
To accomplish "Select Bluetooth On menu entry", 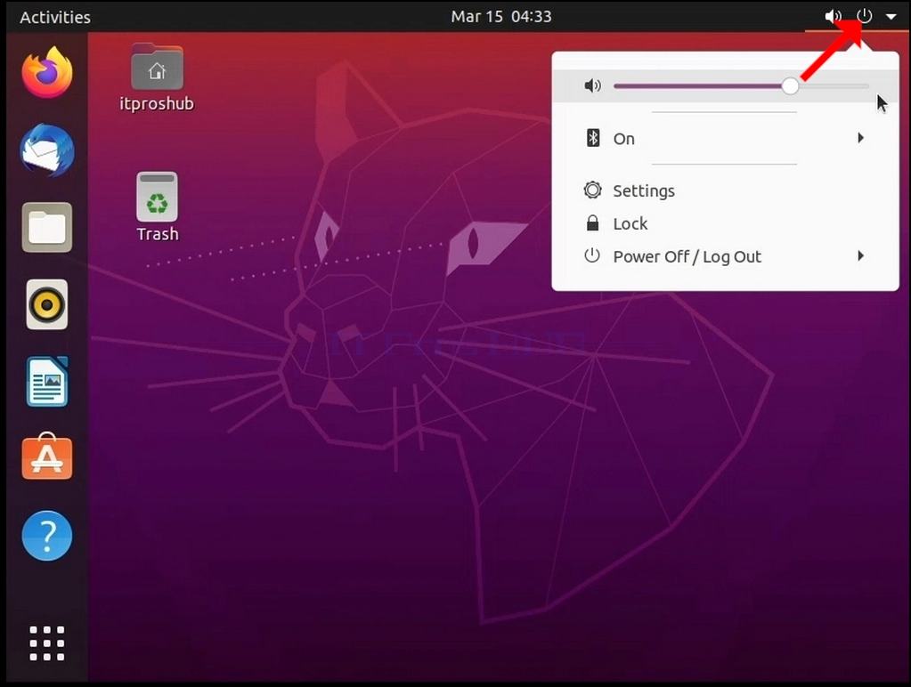I will pos(725,138).
